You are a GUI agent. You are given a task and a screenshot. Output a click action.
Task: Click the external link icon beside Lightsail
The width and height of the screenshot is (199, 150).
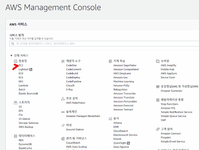coord(31,69)
